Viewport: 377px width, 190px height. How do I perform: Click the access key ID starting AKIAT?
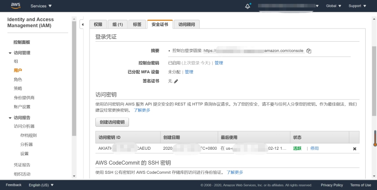[x=124, y=148]
